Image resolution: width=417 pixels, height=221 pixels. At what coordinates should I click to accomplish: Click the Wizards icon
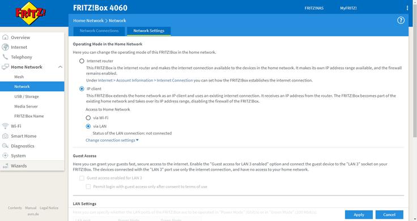pos(5,166)
